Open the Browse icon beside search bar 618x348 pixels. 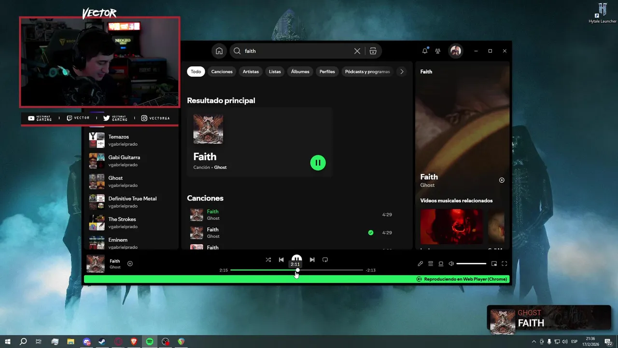coord(373,51)
